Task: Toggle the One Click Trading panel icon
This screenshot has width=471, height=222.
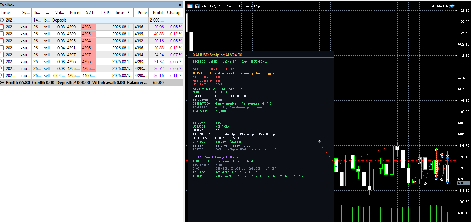Action: point(190,6)
